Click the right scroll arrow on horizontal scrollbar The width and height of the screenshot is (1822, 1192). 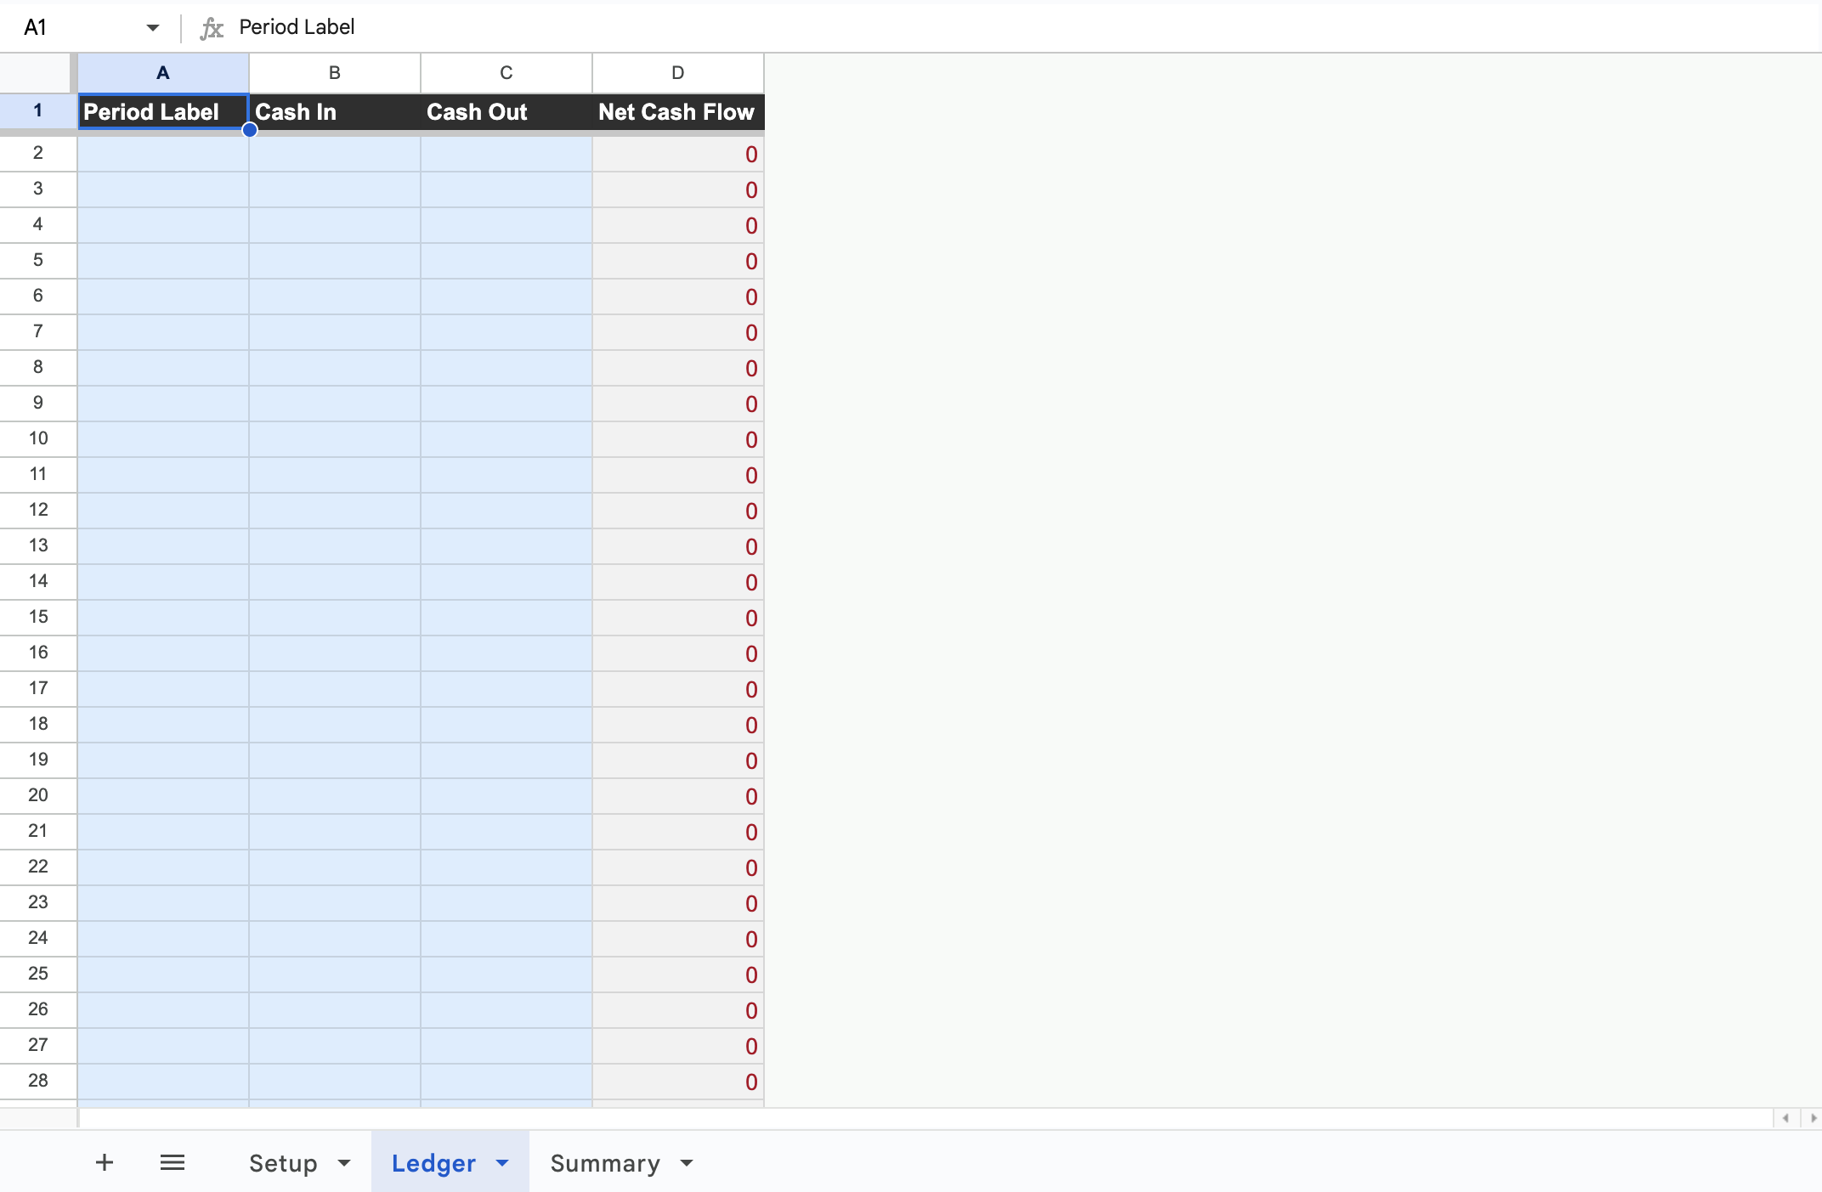pyautogui.click(x=1813, y=1118)
